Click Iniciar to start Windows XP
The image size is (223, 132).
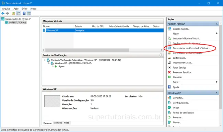(x=176, y=108)
